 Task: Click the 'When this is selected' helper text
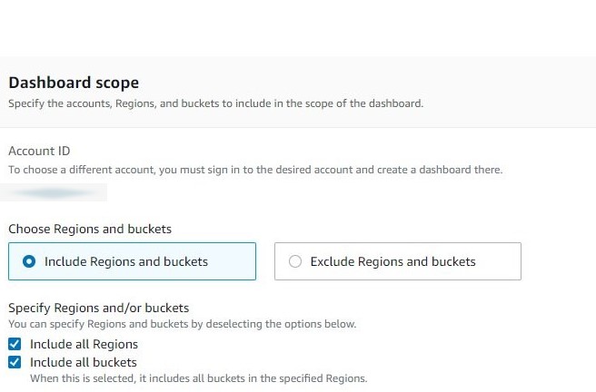[198, 377]
